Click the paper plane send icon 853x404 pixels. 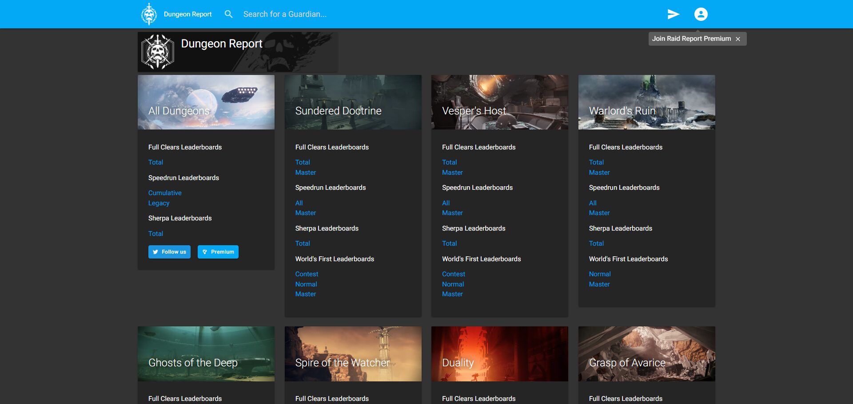[x=673, y=14]
